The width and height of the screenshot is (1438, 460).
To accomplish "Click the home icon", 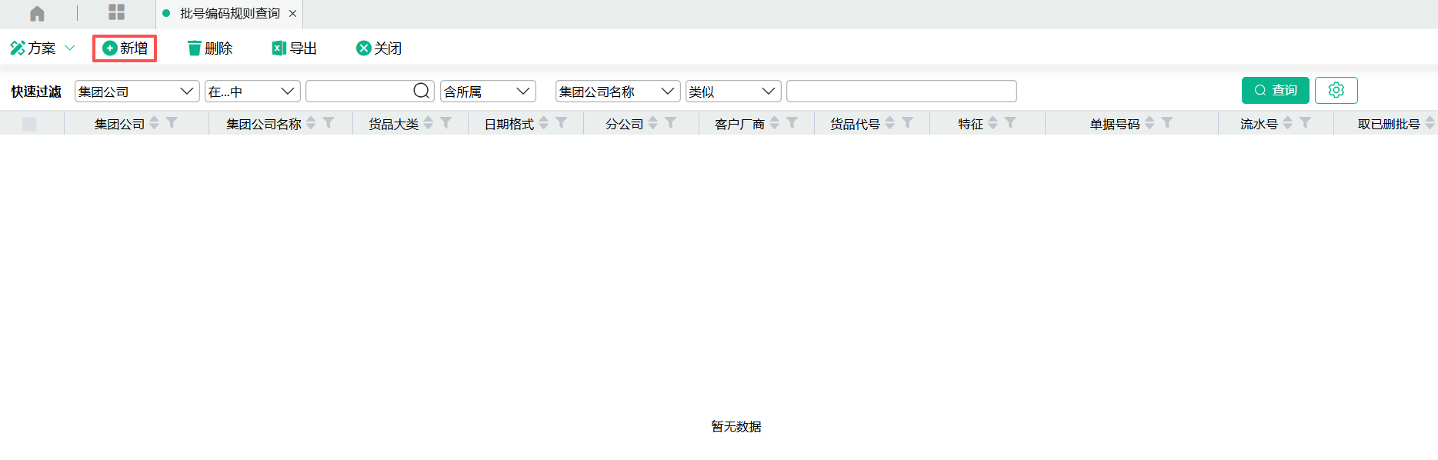I will click(x=37, y=13).
